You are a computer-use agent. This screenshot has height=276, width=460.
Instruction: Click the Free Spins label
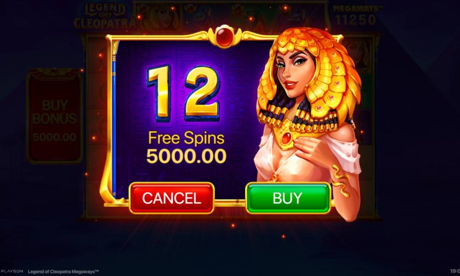[x=186, y=138]
